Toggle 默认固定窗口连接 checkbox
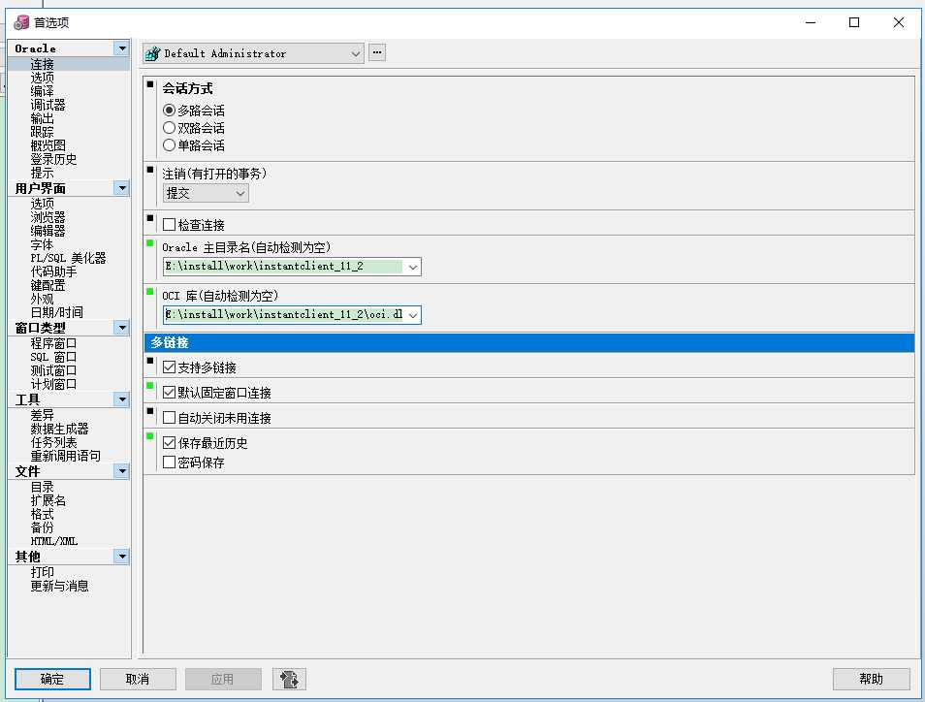Image resolution: width=925 pixels, height=702 pixels. (169, 393)
